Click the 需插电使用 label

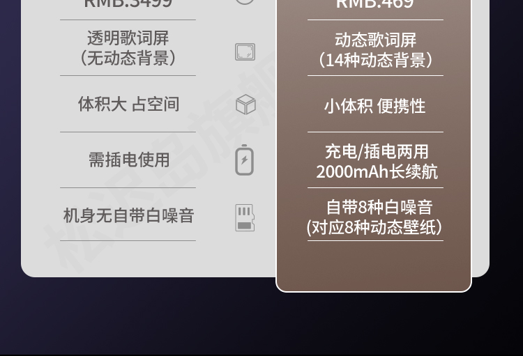coord(129,160)
